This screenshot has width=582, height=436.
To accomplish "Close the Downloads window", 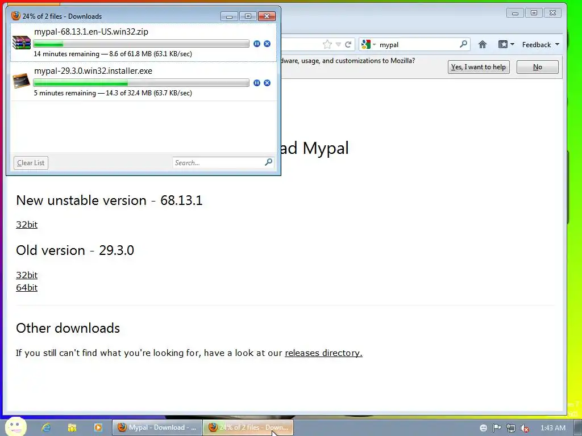I will click(x=267, y=16).
